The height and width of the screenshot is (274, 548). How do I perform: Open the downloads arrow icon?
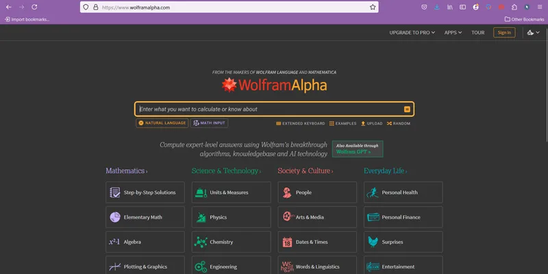click(x=437, y=7)
